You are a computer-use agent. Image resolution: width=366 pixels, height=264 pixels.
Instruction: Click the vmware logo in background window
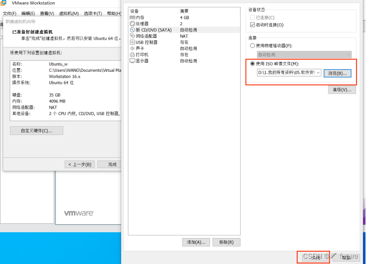pyautogui.click(x=79, y=213)
